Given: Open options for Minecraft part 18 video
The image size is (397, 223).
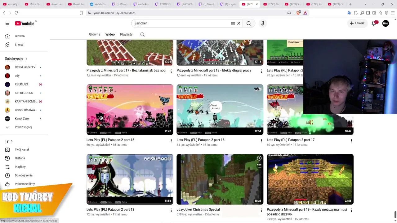Looking at the screenshot, I should click(261, 71).
